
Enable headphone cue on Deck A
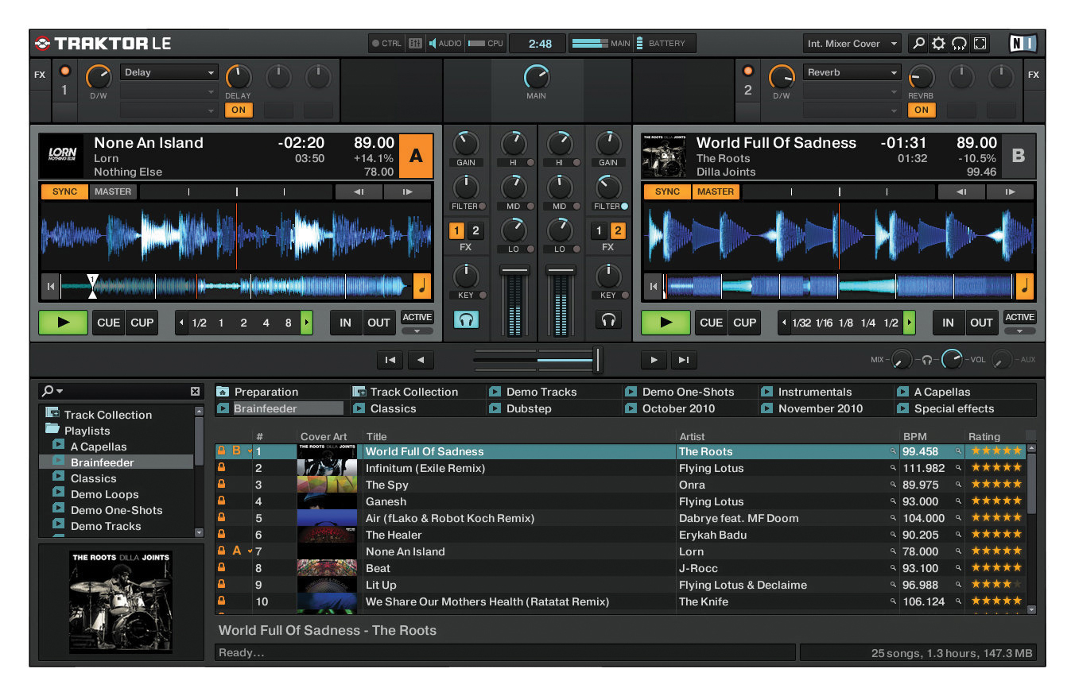coord(467,319)
